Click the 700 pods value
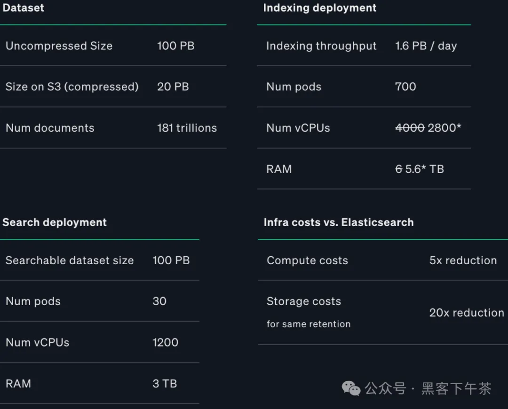The height and width of the screenshot is (409, 508). coord(405,87)
